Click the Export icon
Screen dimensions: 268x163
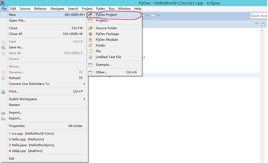(3, 119)
